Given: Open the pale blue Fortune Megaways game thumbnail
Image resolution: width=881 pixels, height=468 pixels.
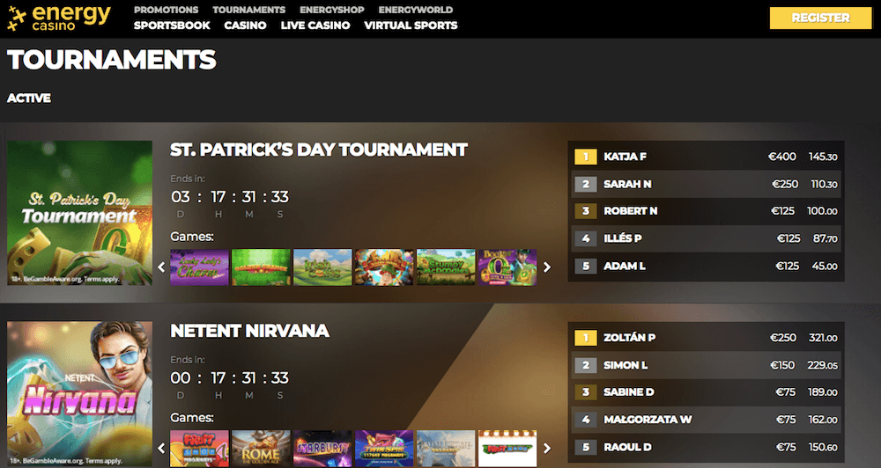Looking at the screenshot, I should 446,449.
